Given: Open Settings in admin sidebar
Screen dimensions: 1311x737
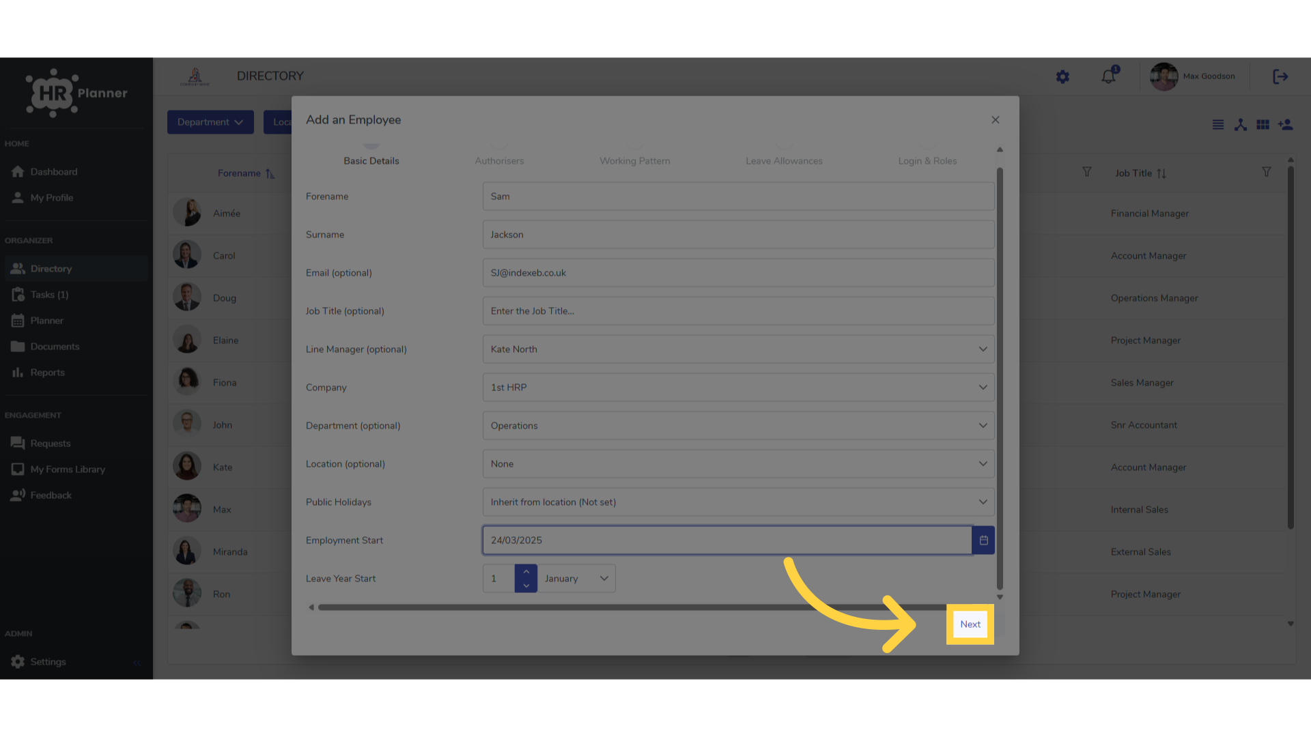Looking at the screenshot, I should (48, 662).
